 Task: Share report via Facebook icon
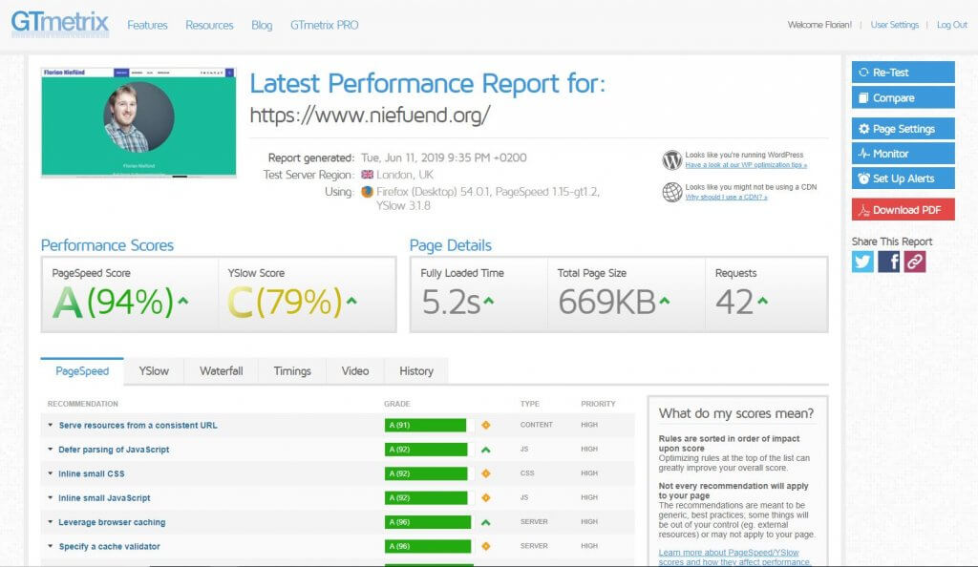(889, 262)
